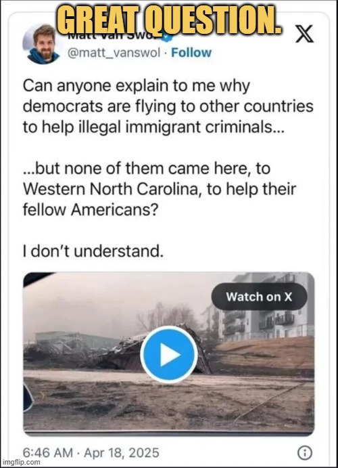Image resolution: width=338 pixels, height=468 pixels.
Task: Click the X logo on the tweet card
Action: [x=304, y=34]
